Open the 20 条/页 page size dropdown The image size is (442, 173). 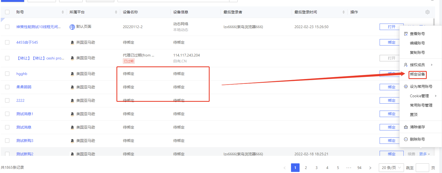pyautogui.click(x=391, y=168)
